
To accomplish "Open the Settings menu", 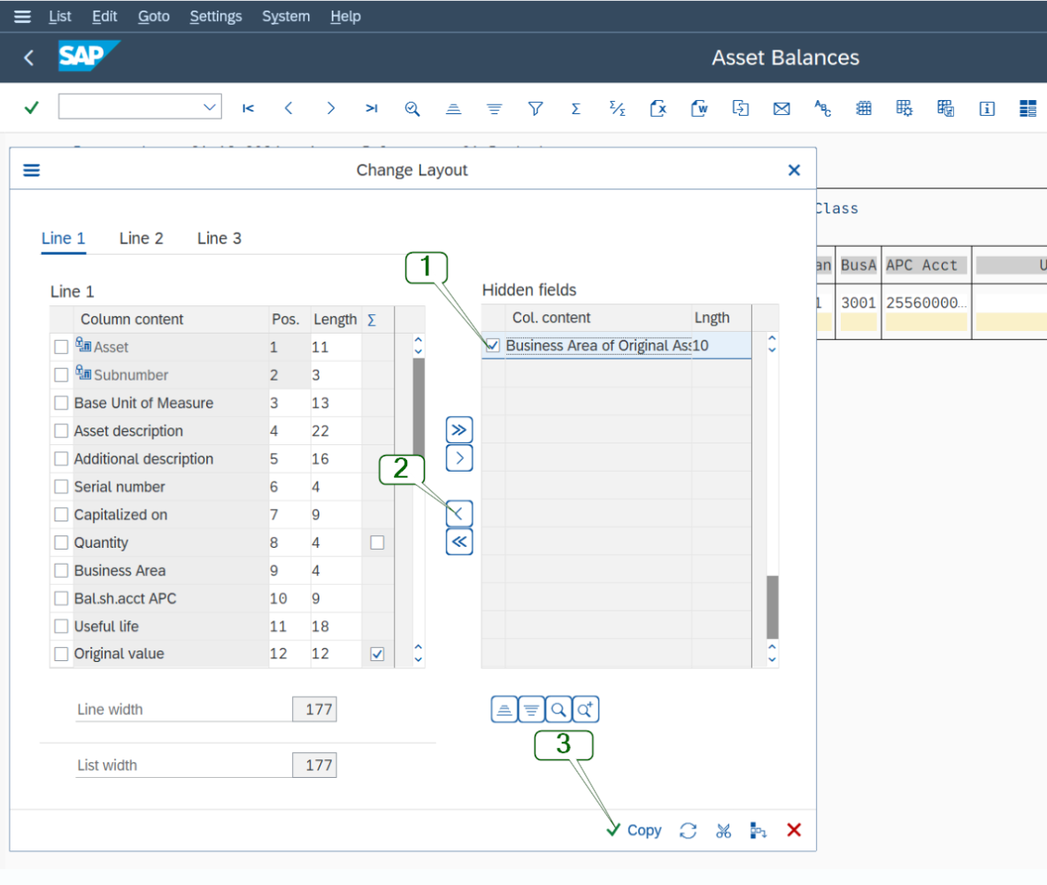I will (x=215, y=17).
